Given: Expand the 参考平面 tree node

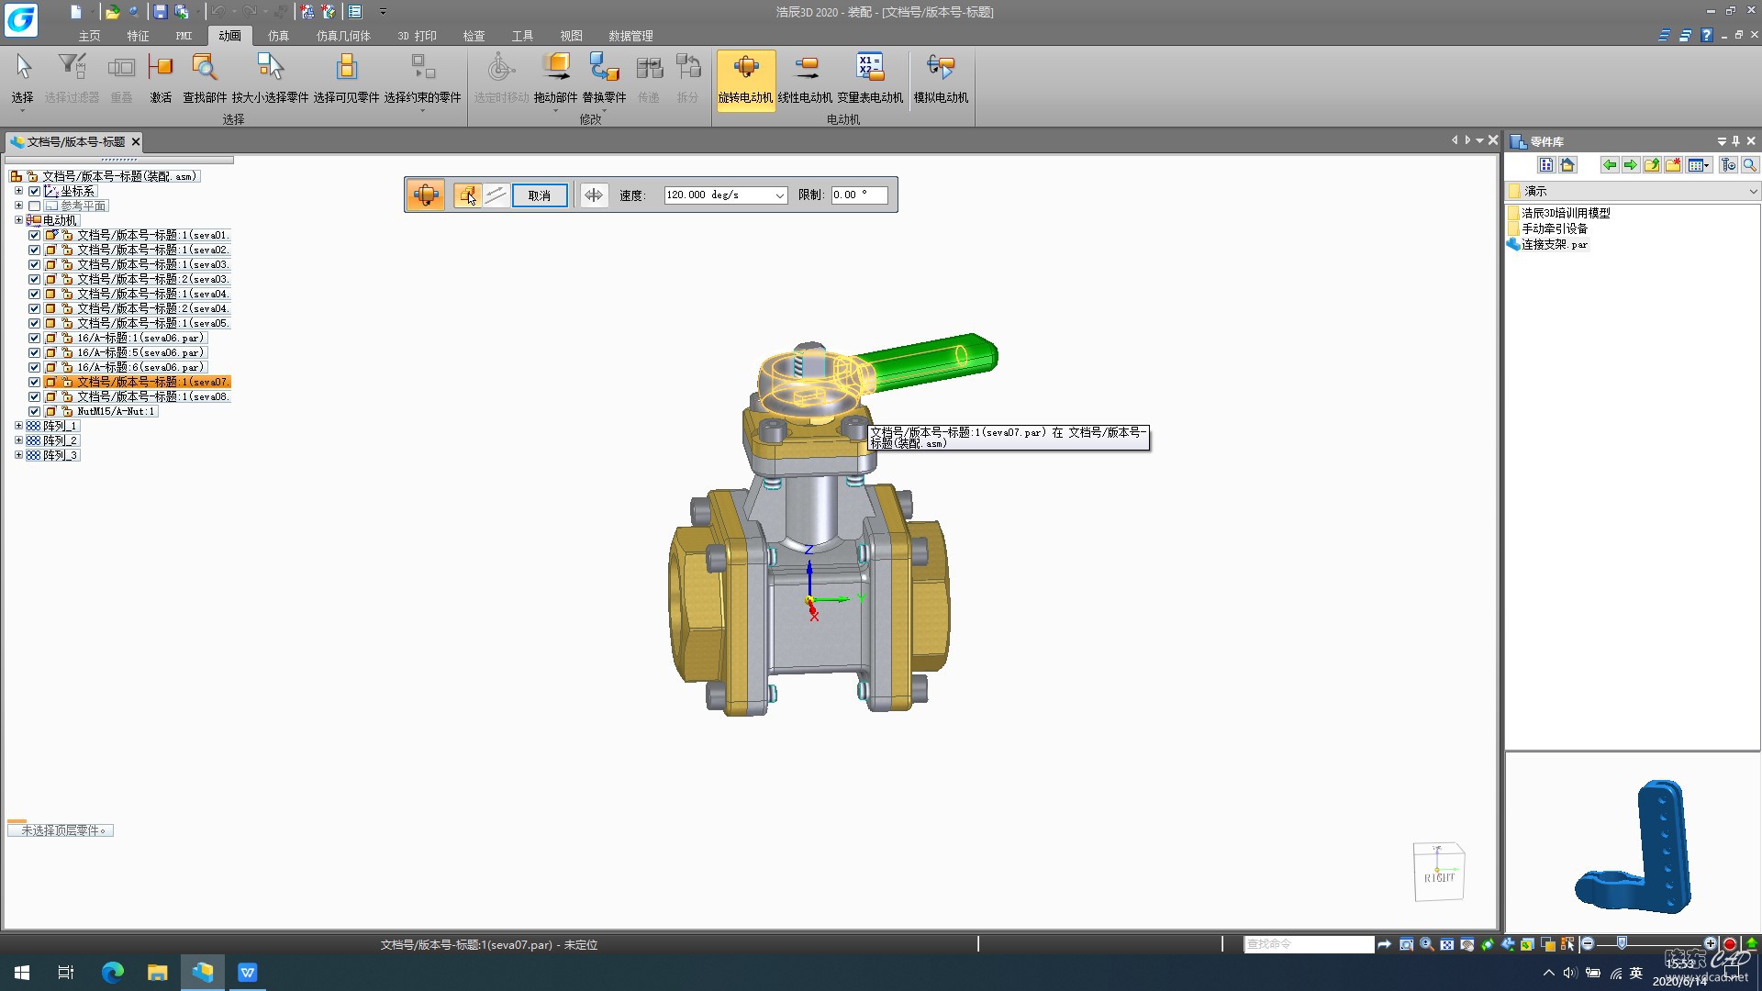Looking at the screenshot, I should click(x=18, y=206).
